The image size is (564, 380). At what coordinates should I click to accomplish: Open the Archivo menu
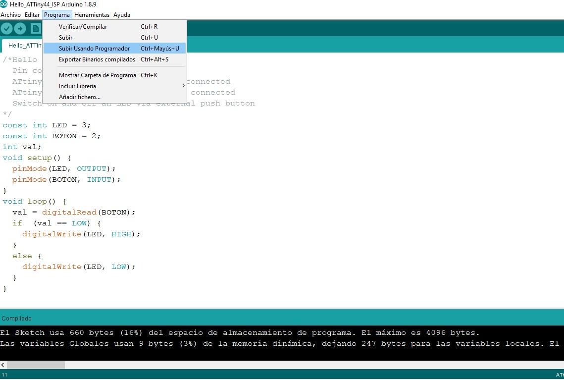(x=11, y=15)
